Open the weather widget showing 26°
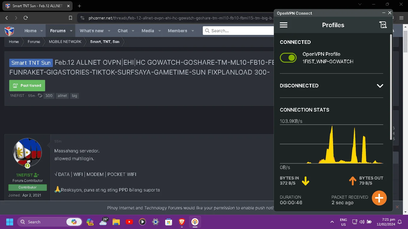 click(x=103, y=222)
